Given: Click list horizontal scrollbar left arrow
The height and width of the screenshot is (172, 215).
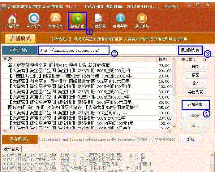Looking at the screenshot, I should (x=4, y=131).
